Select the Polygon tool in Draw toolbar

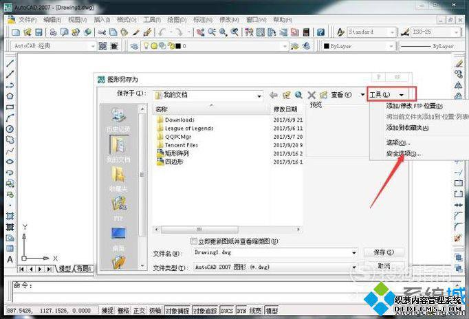pos(10,96)
